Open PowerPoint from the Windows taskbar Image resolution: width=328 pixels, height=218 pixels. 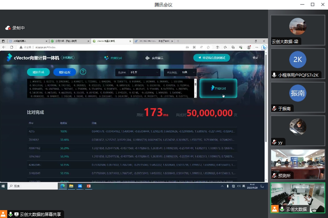pos(88,186)
